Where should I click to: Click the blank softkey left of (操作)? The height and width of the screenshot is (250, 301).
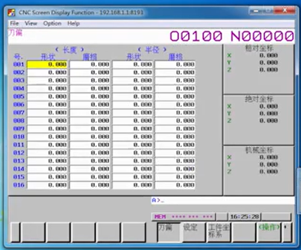(244, 233)
